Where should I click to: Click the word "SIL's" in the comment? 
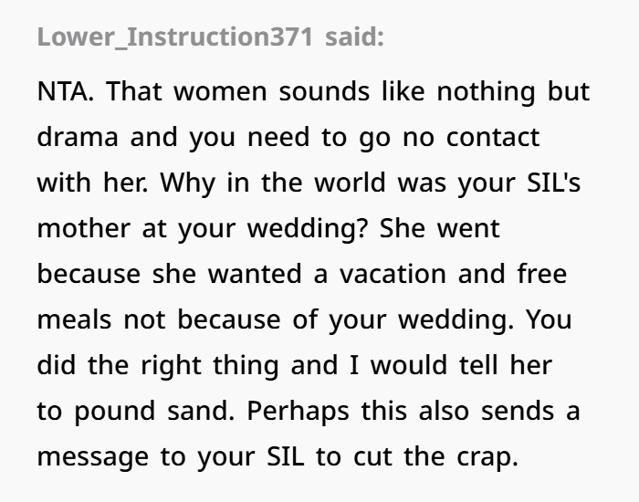(x=554, y=183)
